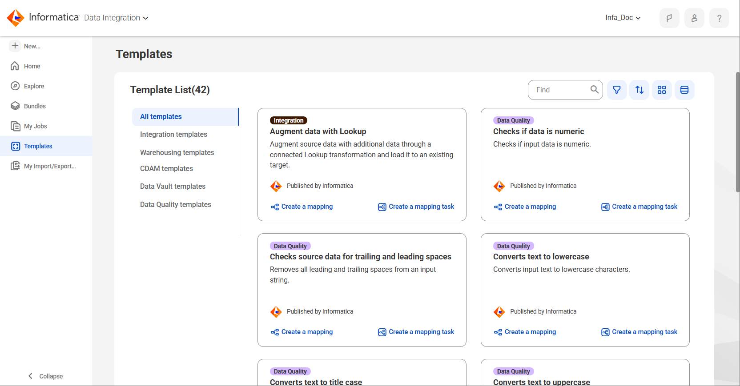
Task: Click Data Quality tag on trailing spaces card
Action: click(x=290, y=246)
